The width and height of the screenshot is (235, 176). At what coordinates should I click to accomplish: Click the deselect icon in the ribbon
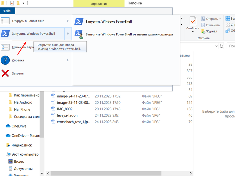[228, 25]
